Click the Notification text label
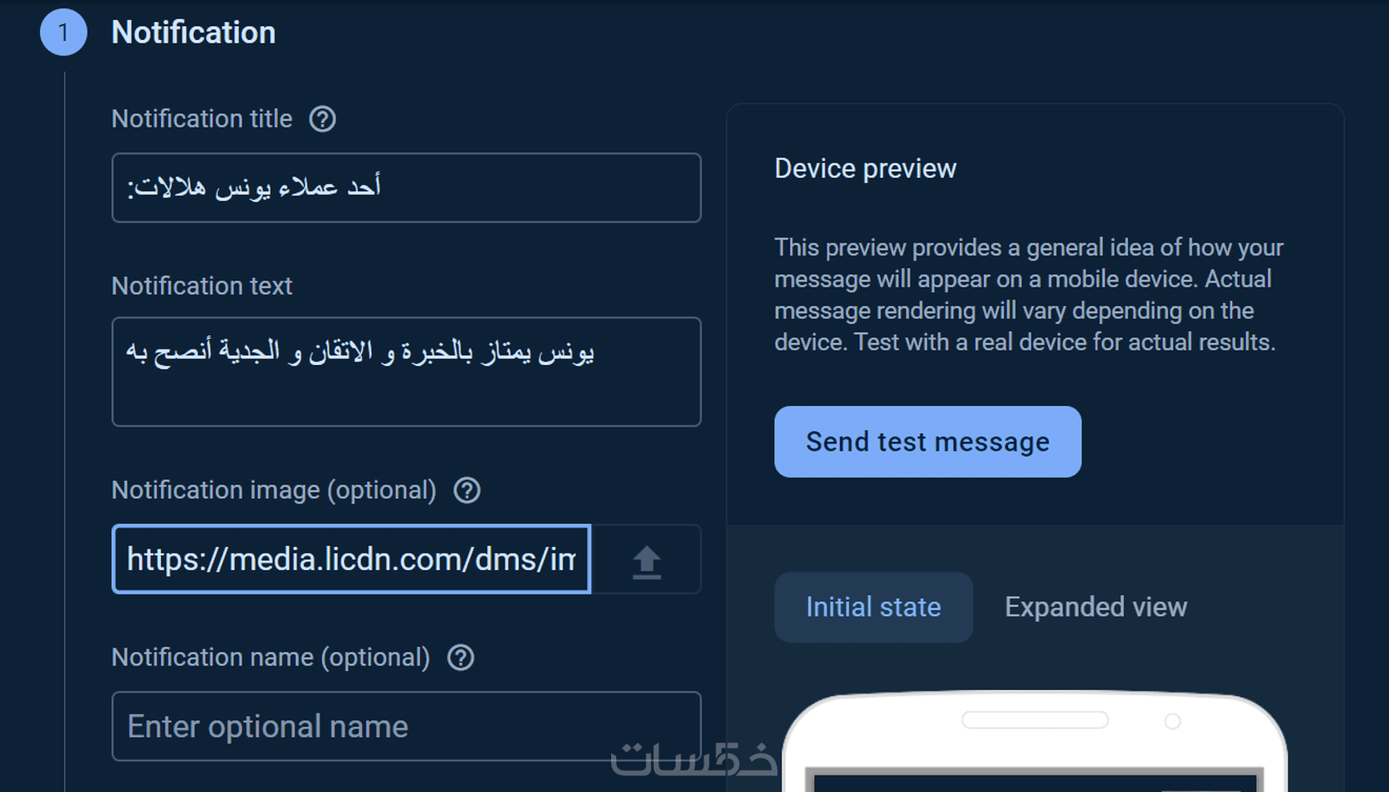The width and height of the screenshot is (1389, 792). pyautogui.click(x=202, y=287)
